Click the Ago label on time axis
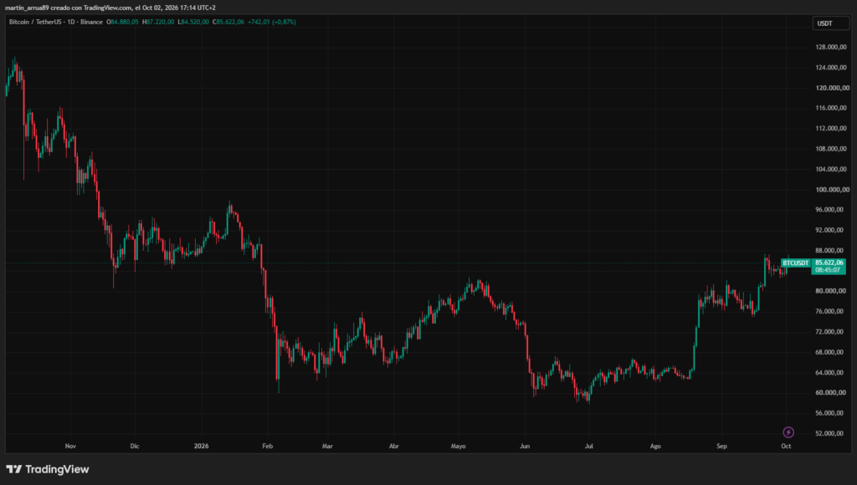The width and height of the screenshot is (857, 485). (655, 447)
